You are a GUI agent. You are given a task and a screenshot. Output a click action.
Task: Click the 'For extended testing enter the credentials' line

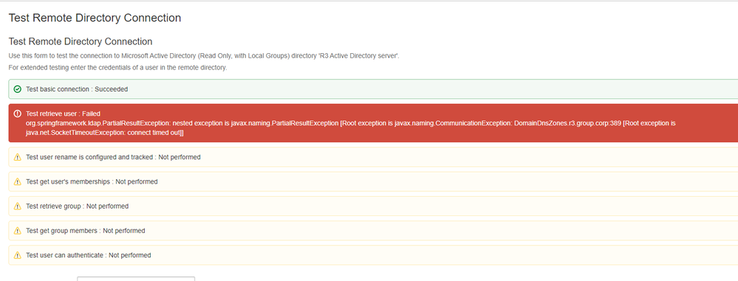click(x=117, y=68)
